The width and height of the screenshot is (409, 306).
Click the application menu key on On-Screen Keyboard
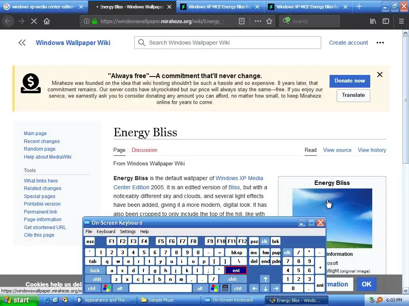click(225, 288)
